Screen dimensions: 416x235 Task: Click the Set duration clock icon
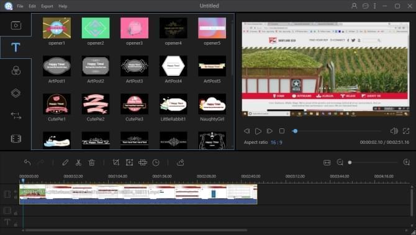pyautogui.click(x=156, y=162)
